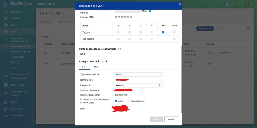The width and height of the screenshot is (257, 128).
Task: Switch to the IPv4 tab
Action: point(84,67)
